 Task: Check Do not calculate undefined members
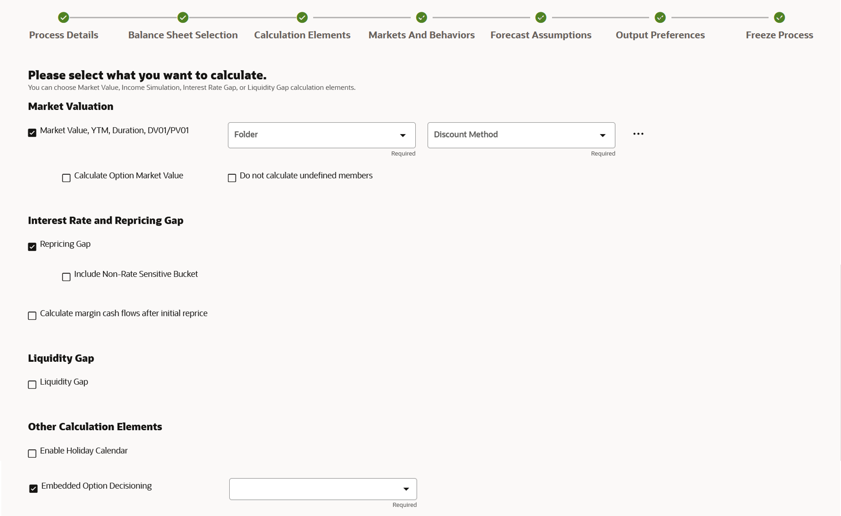[232, 178]
